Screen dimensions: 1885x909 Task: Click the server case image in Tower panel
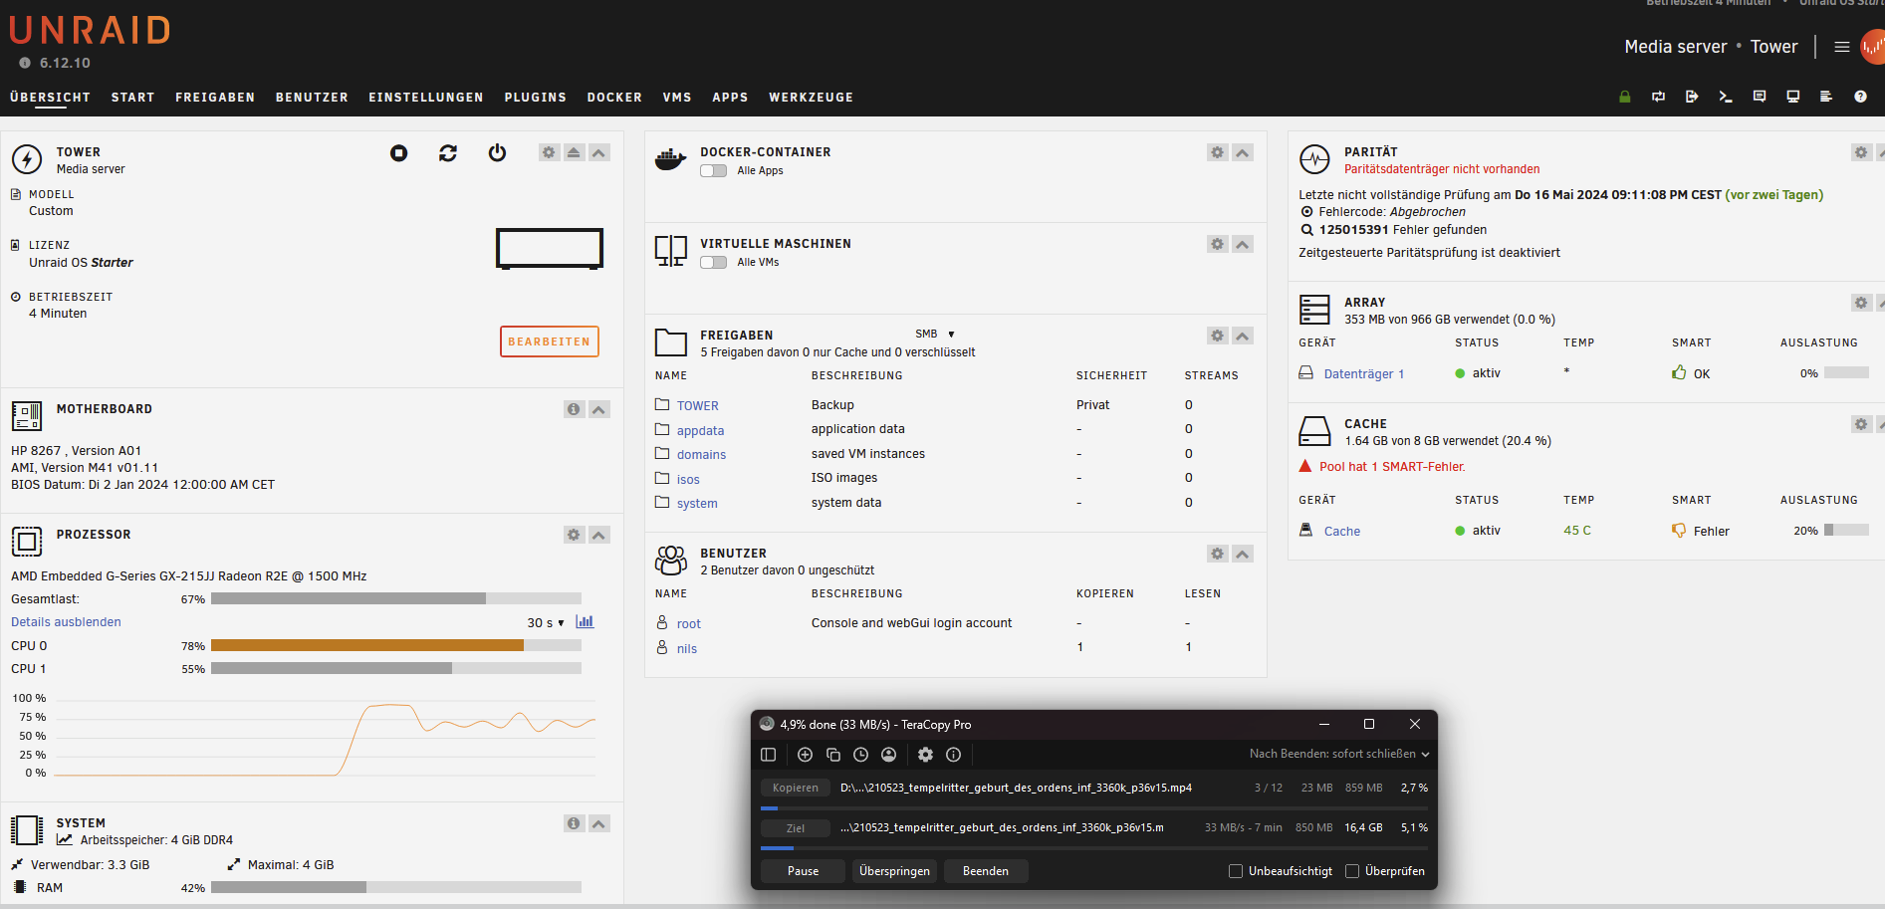[550, 249]
